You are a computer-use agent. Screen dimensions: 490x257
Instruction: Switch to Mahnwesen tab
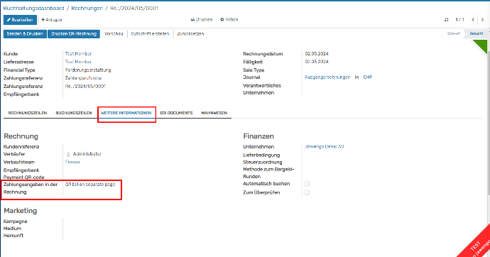[214, 113]
